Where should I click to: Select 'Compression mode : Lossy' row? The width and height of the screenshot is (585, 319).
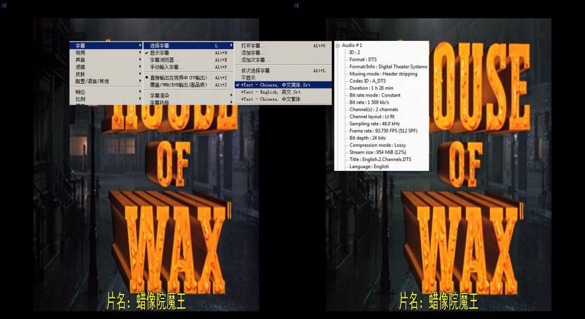click(x=377, y=145)
